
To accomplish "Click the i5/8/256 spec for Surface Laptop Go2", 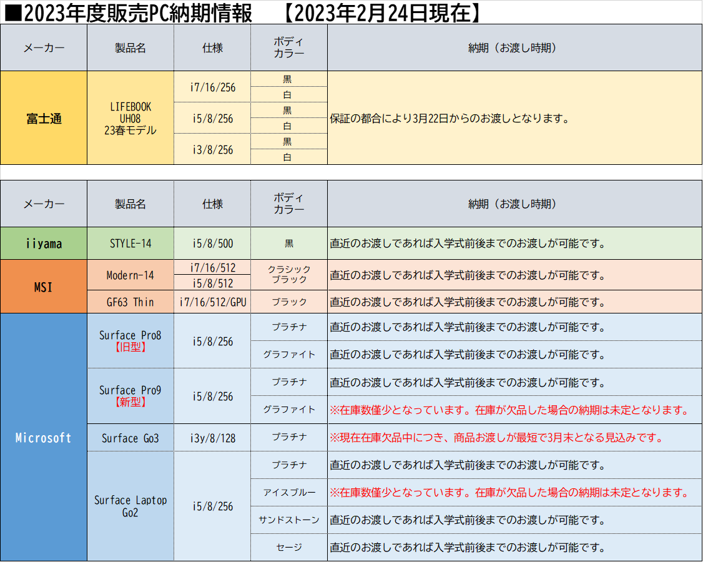I will click(212, 506).
